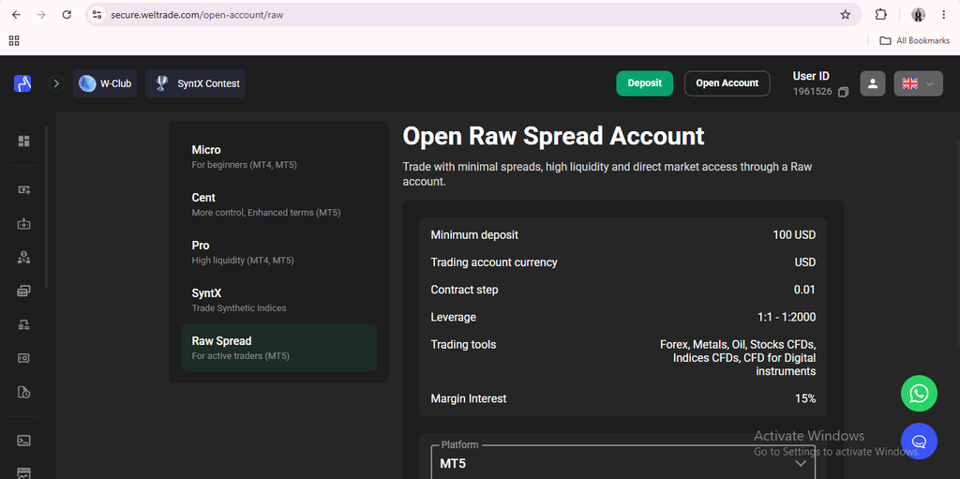This screenshot has width=960, height=479.
Task: Click the green Deposit button
Action: (644, 83)
